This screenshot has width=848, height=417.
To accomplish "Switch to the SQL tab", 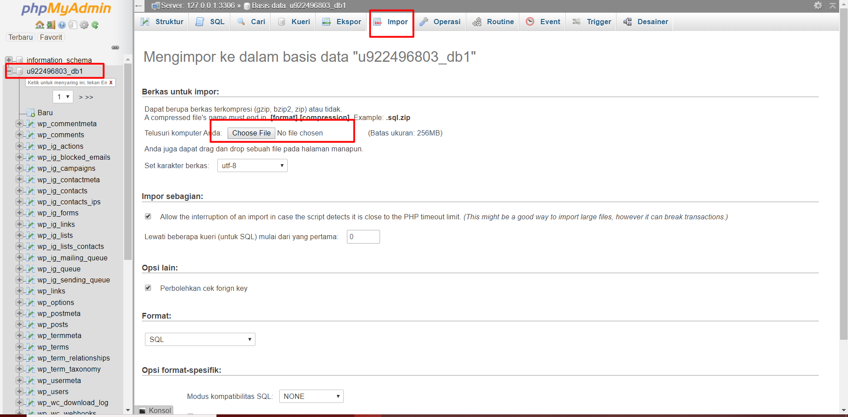I will coord(210,22).
